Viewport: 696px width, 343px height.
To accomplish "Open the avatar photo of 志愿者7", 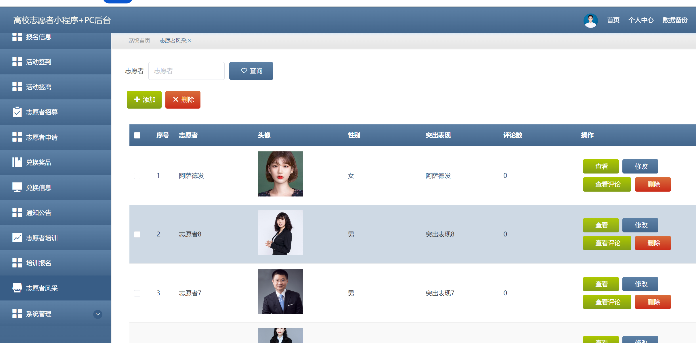I will pyautogui.click(x=280, y=292).
